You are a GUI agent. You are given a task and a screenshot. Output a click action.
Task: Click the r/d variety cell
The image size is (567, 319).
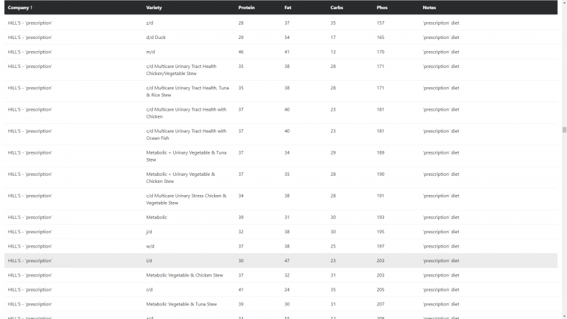(149, 290)
